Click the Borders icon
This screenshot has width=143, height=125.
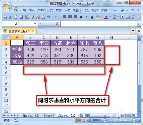point(114,17)
